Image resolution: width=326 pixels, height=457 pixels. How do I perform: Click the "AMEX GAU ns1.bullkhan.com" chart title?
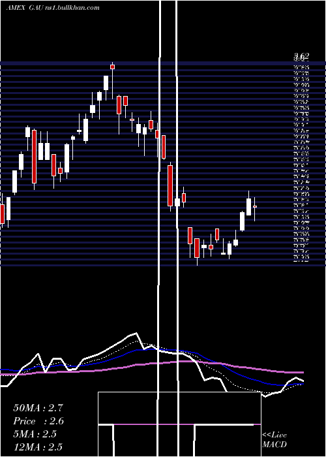[53, 8]
